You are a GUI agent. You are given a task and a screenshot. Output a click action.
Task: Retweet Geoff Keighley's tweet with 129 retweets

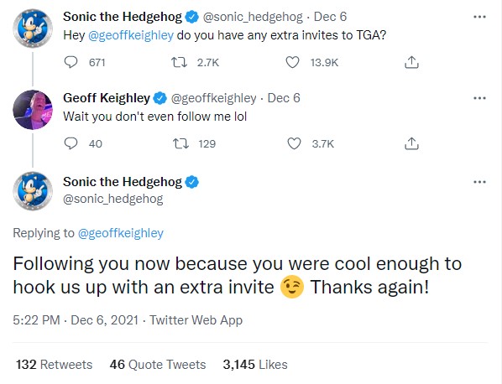click(x=180, y=143)
